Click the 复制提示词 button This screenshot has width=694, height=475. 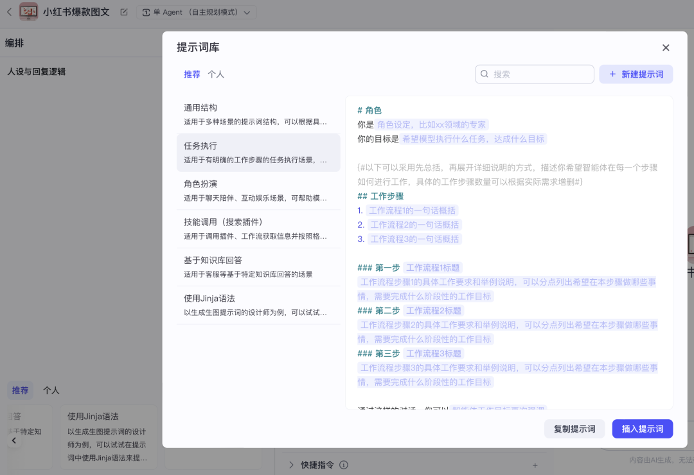574,428
